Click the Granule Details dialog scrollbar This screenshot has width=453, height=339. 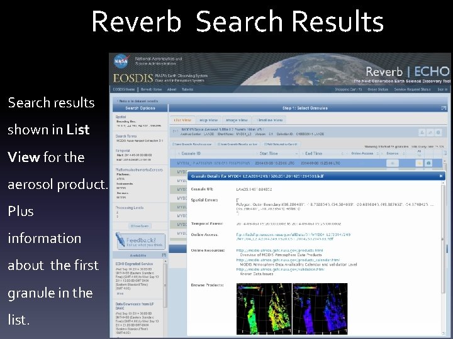point(443,239)
